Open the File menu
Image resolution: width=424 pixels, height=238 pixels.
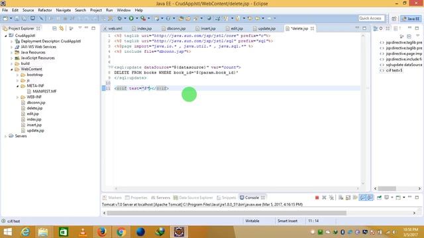pos(5,10)
